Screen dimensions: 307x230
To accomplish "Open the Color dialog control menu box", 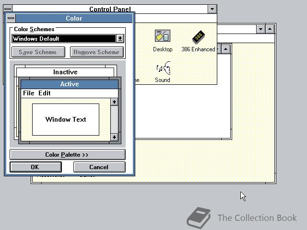I will [11, 18].
